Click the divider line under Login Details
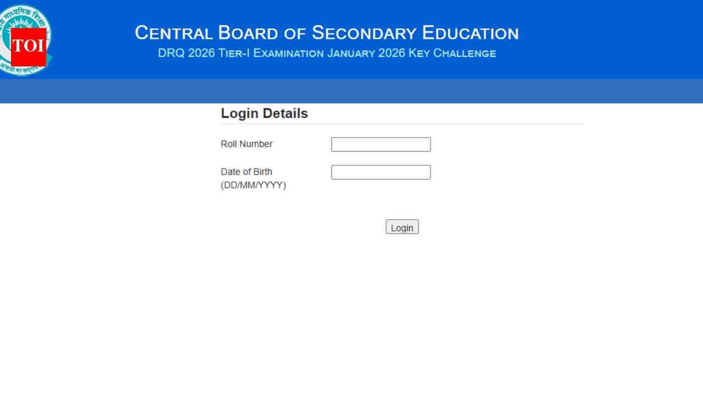This screenshot has width=703, height=395. pos(401,124)
